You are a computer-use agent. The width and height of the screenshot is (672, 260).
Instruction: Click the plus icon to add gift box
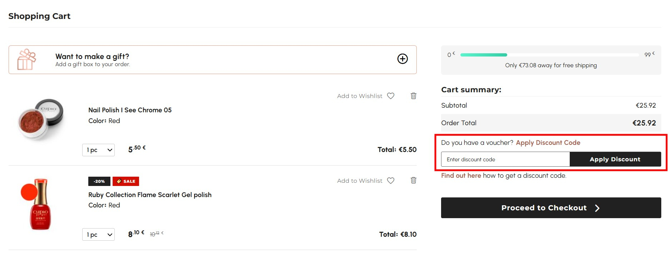point(402,59)
